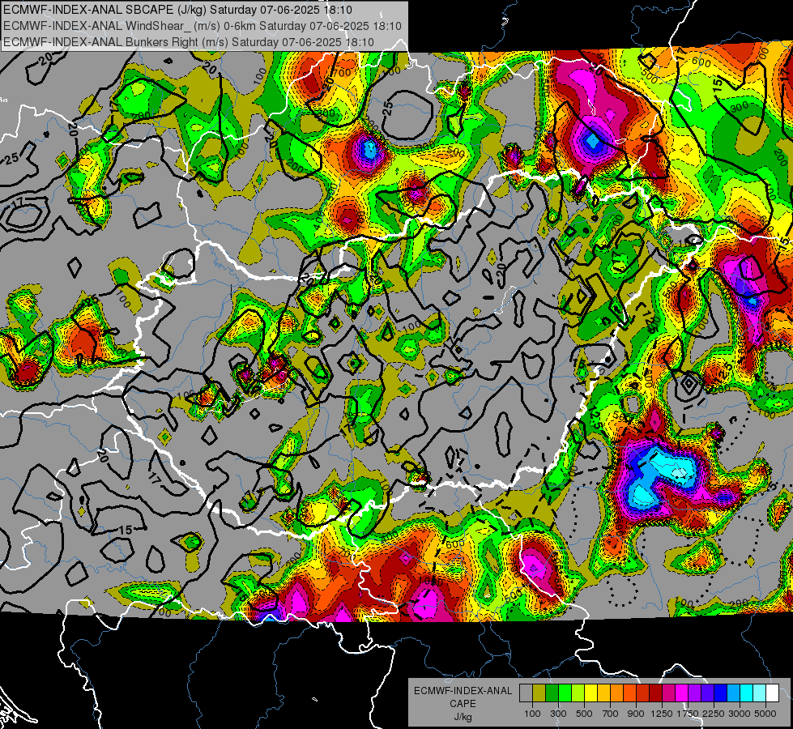Click the J/kg unit label in legend

pos(463,717)
